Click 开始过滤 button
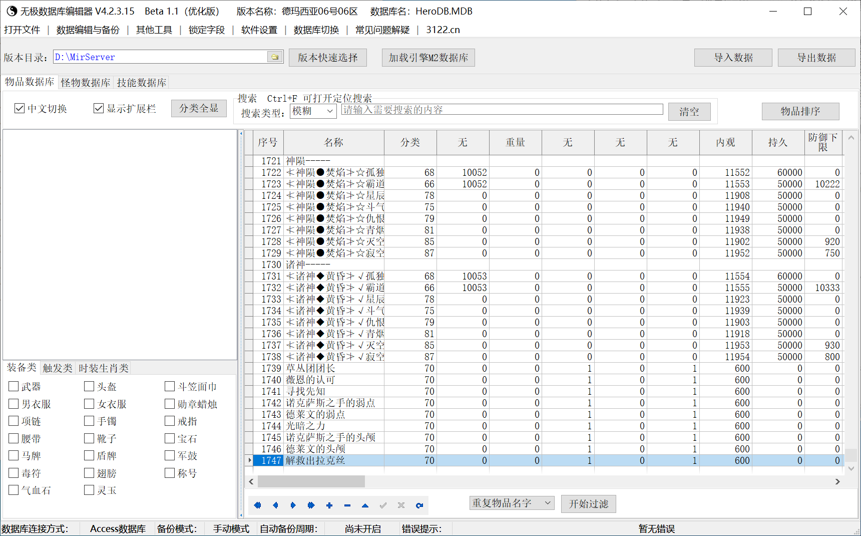The width and height of the screenshot is (861, 536). coord(589,503)
